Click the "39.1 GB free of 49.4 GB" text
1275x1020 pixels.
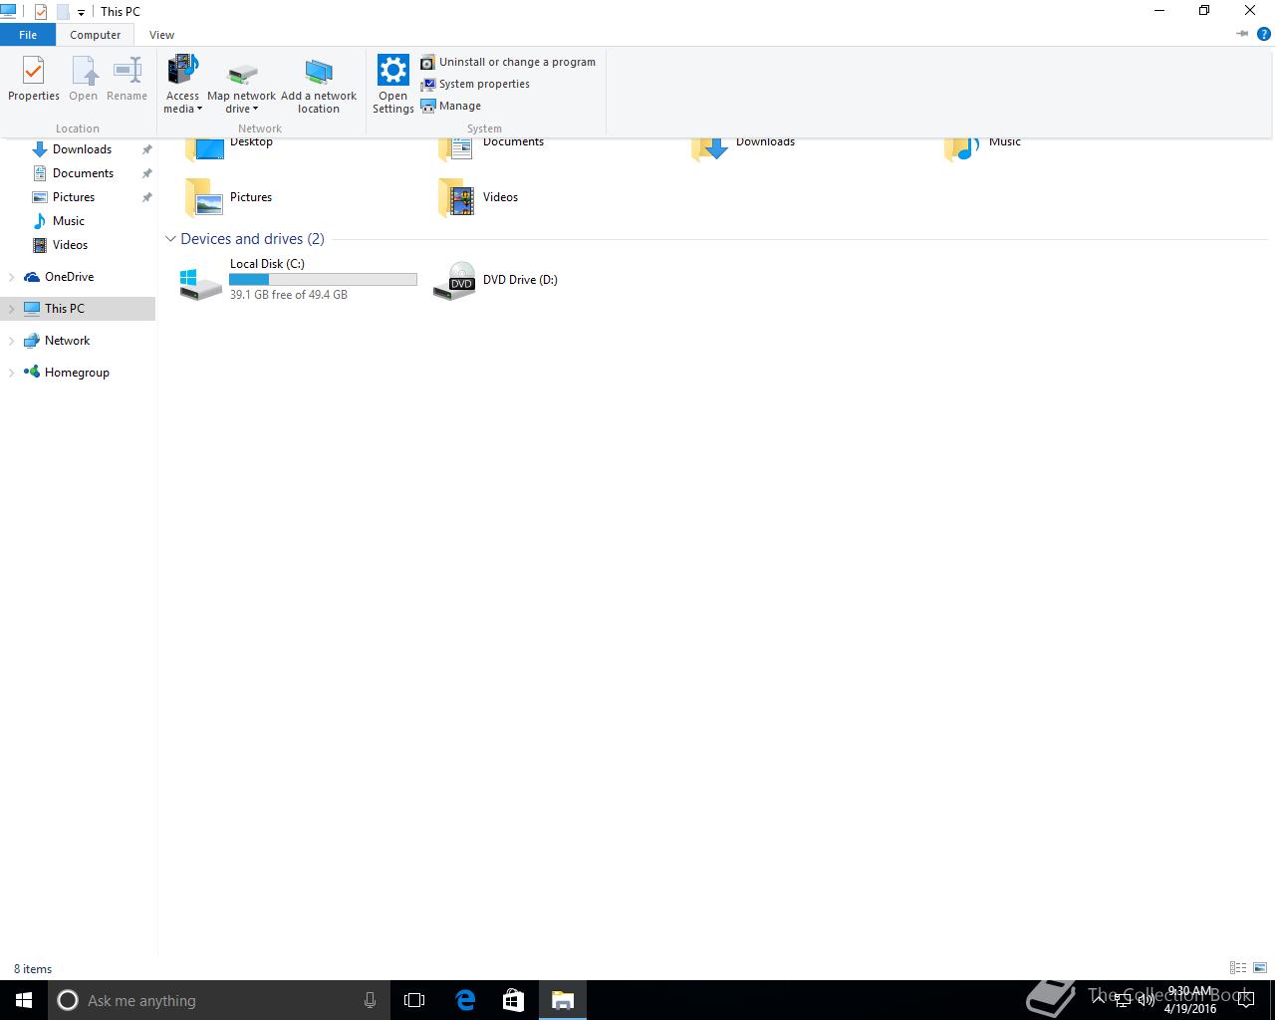tap(289, 295)
